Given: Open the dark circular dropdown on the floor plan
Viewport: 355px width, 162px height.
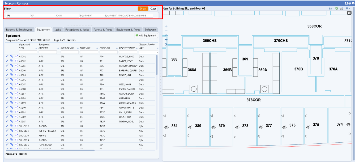Looking at the screenshot, I should tap(349, 13).
